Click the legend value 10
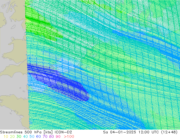 [6, 136]
